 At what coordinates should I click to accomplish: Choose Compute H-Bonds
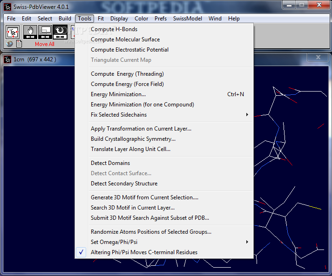164,29
